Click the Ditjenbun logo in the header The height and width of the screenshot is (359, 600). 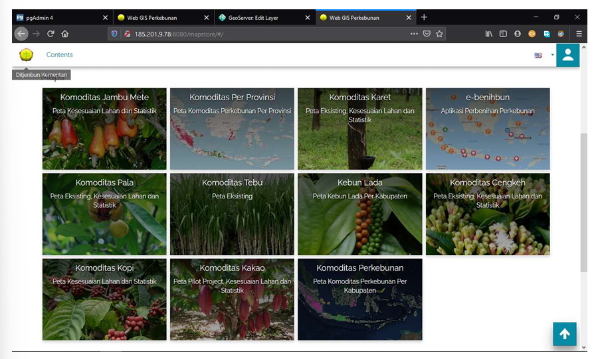pyautogui.click(x=26, y=55)
